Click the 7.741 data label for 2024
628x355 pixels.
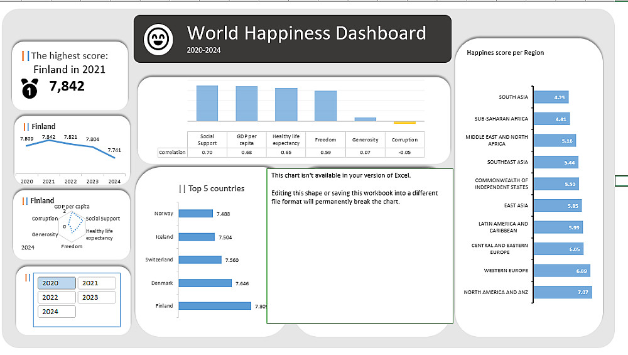(114, 150)
